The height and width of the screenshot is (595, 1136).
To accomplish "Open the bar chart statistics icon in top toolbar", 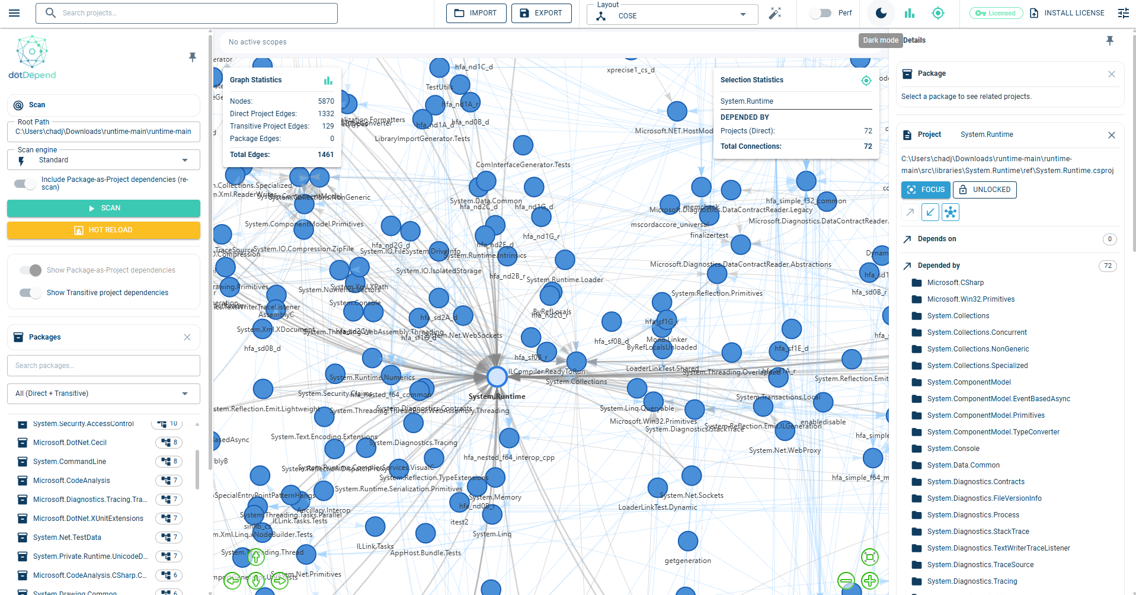I will click(910, 13).
